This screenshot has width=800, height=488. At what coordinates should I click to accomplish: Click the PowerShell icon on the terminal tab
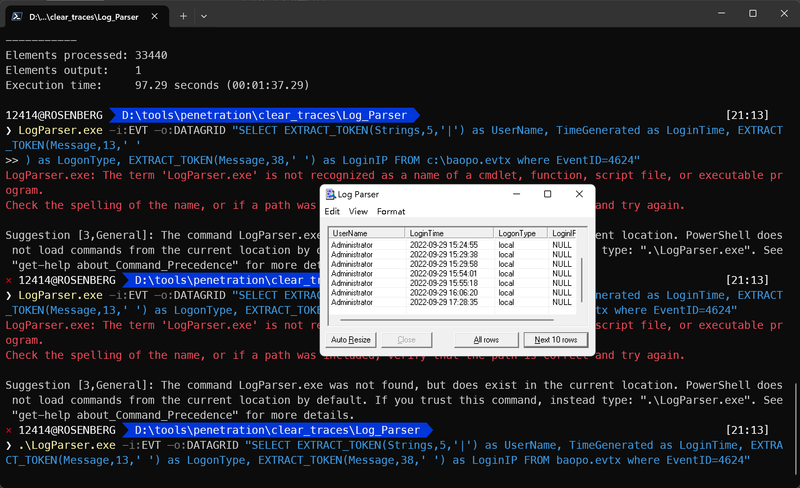[17, 16]
